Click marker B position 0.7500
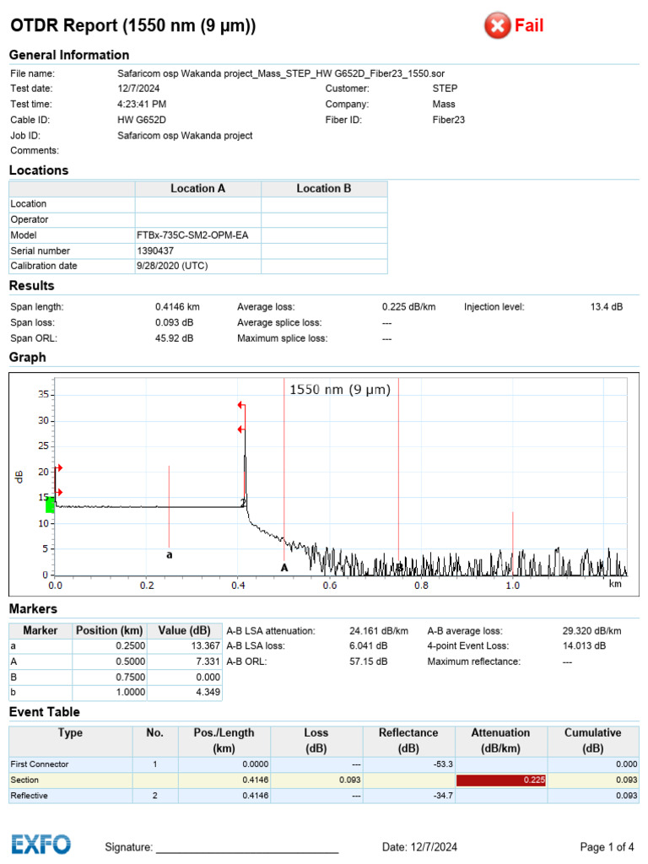The height and width of the screenshot is (864, 648). click(109, 677)
